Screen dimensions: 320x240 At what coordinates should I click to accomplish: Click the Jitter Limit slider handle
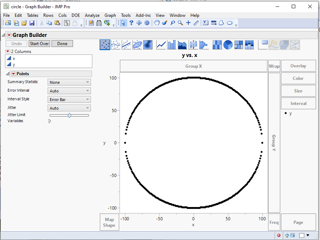pos(69,115)
